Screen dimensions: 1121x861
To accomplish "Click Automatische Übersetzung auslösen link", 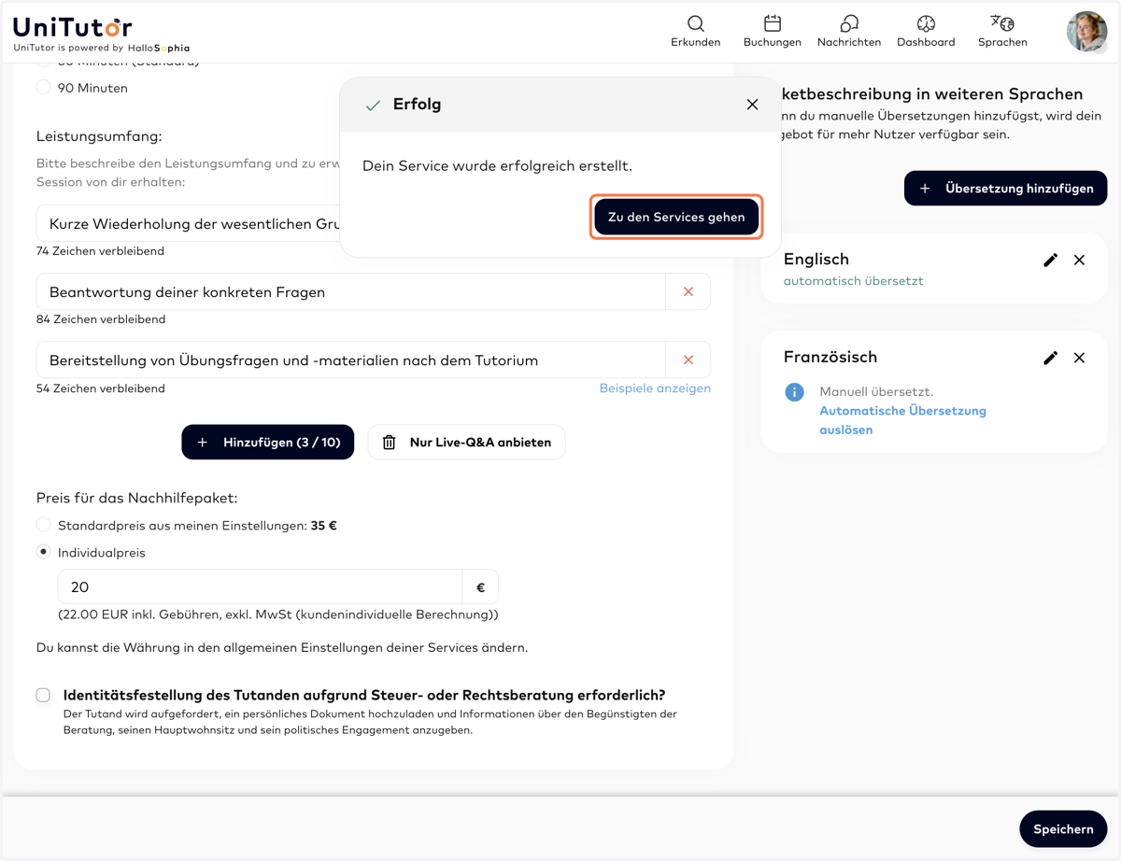I will pos(902,420).
